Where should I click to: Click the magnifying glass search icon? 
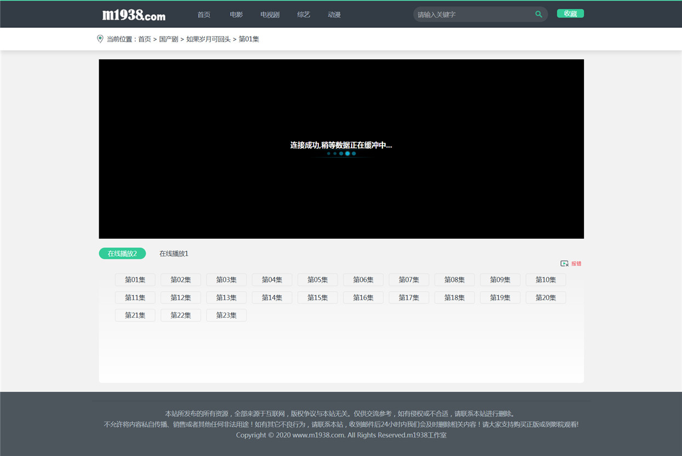(x=538, y=14)
